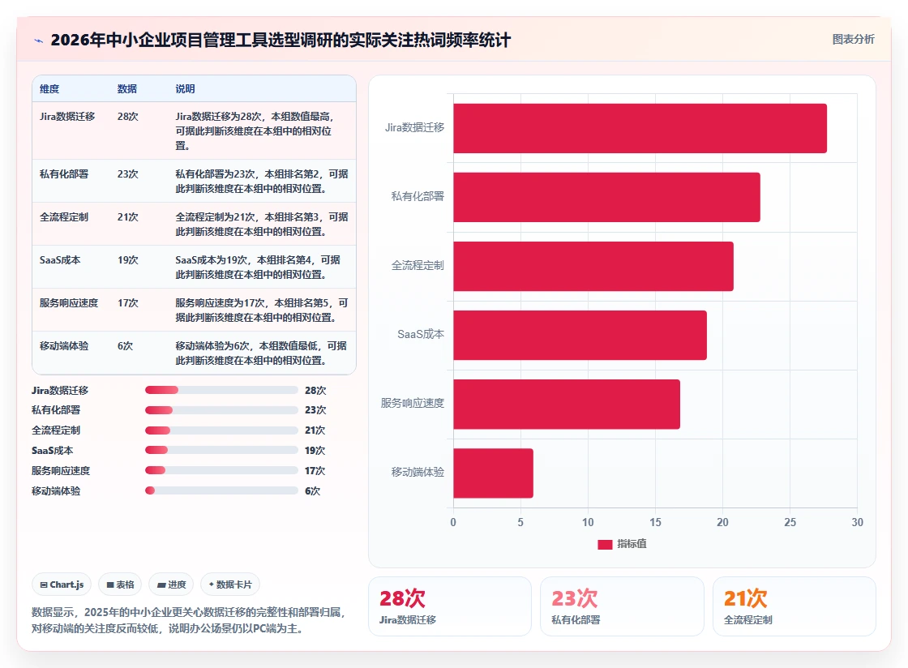The width and height of the screenshot is (908, 668).
Task: Click the Jira数据迁移 chart axis label
Action: pyautogui.click(x=414, y=127)
